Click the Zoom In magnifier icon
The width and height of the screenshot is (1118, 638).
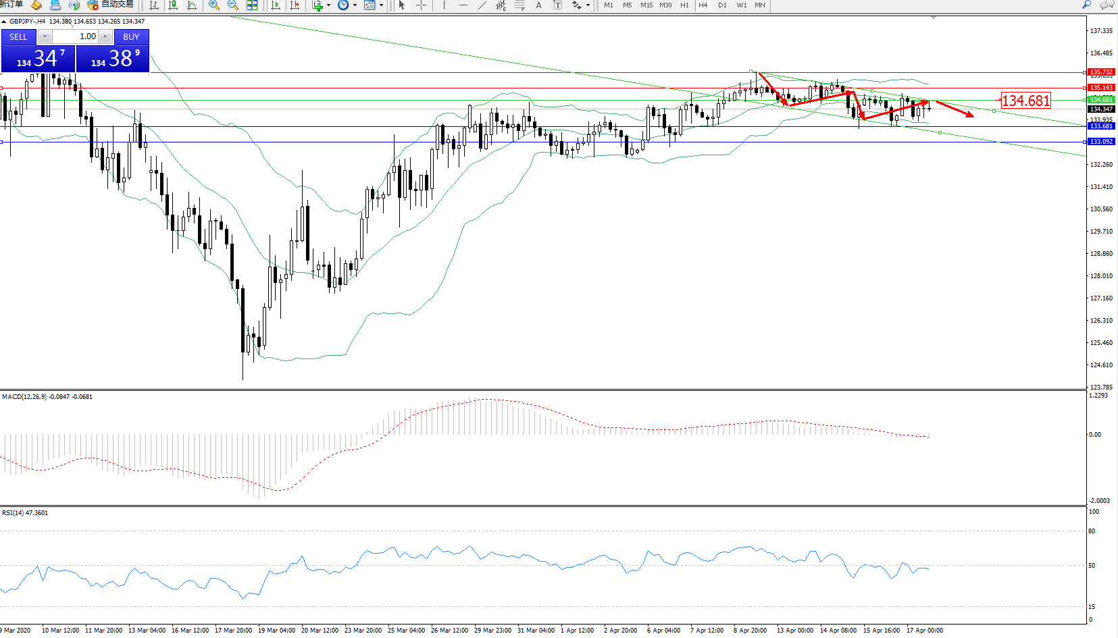(x=214, y=5)
